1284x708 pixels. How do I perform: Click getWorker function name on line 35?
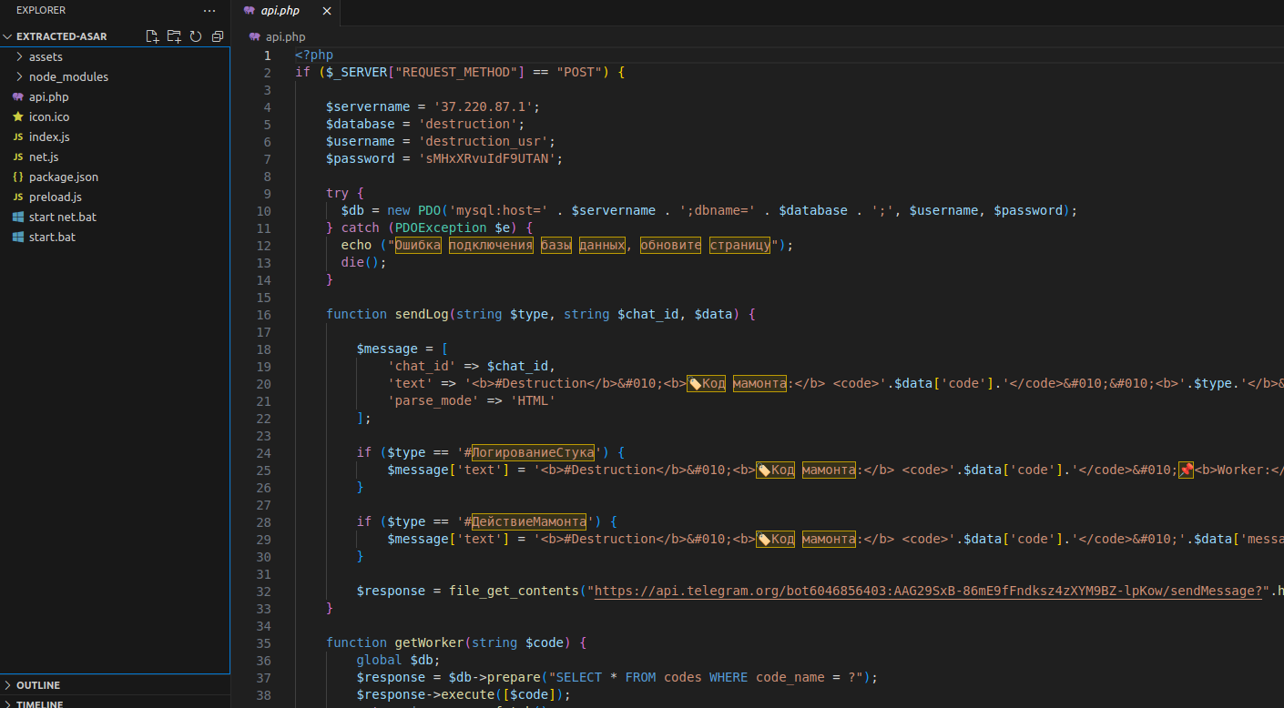pos(429,642)
